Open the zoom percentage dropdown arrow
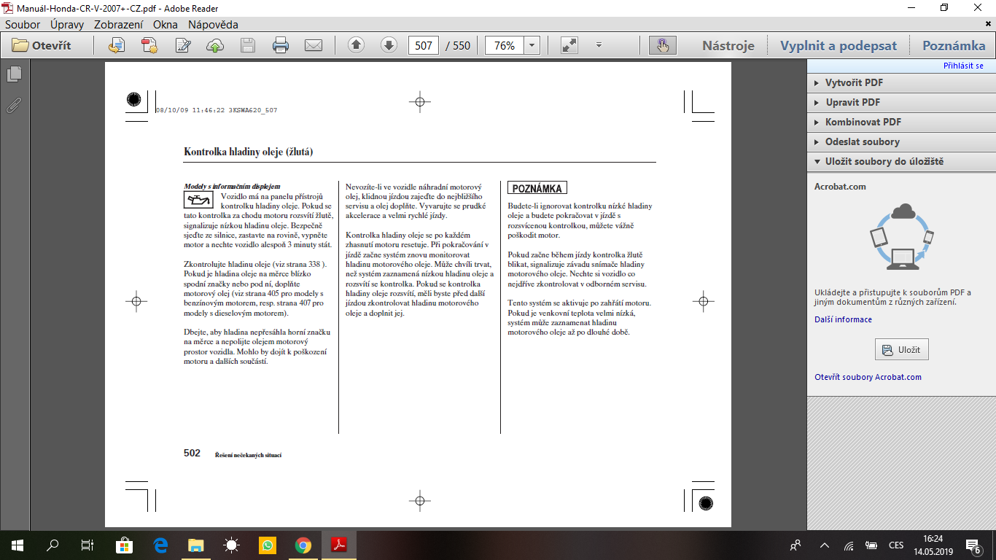The width and height of the screenshot is (996, 560). 532,45
